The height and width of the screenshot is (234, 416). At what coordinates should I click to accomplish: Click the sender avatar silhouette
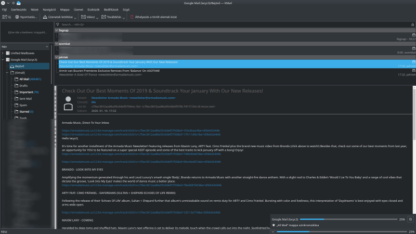68,103
